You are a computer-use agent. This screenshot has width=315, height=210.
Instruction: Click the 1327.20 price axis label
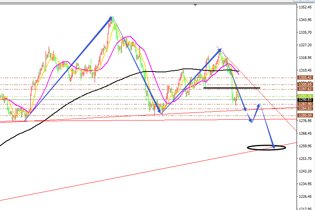click(x=305, y=45)
